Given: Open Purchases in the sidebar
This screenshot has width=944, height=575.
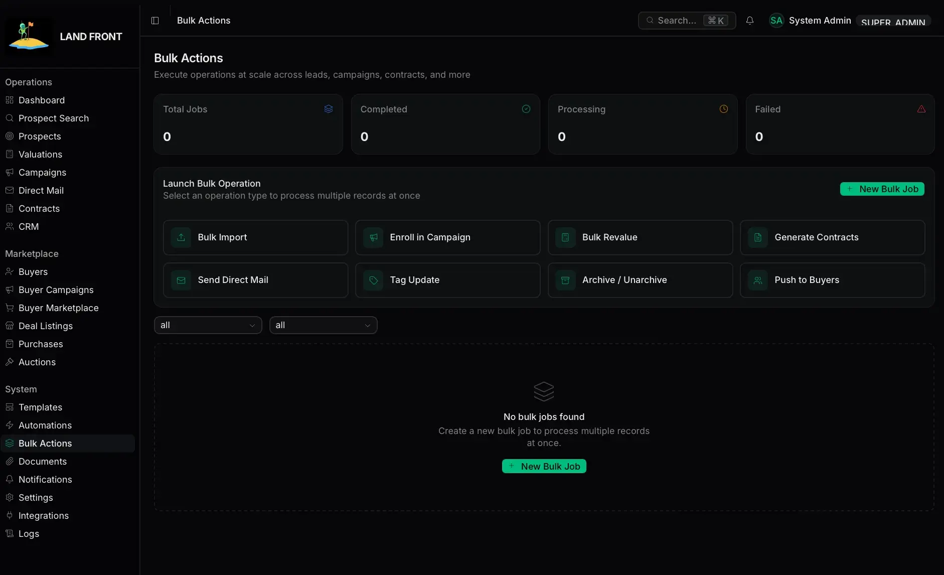Looking at the screenshot, I should (68, 344).
